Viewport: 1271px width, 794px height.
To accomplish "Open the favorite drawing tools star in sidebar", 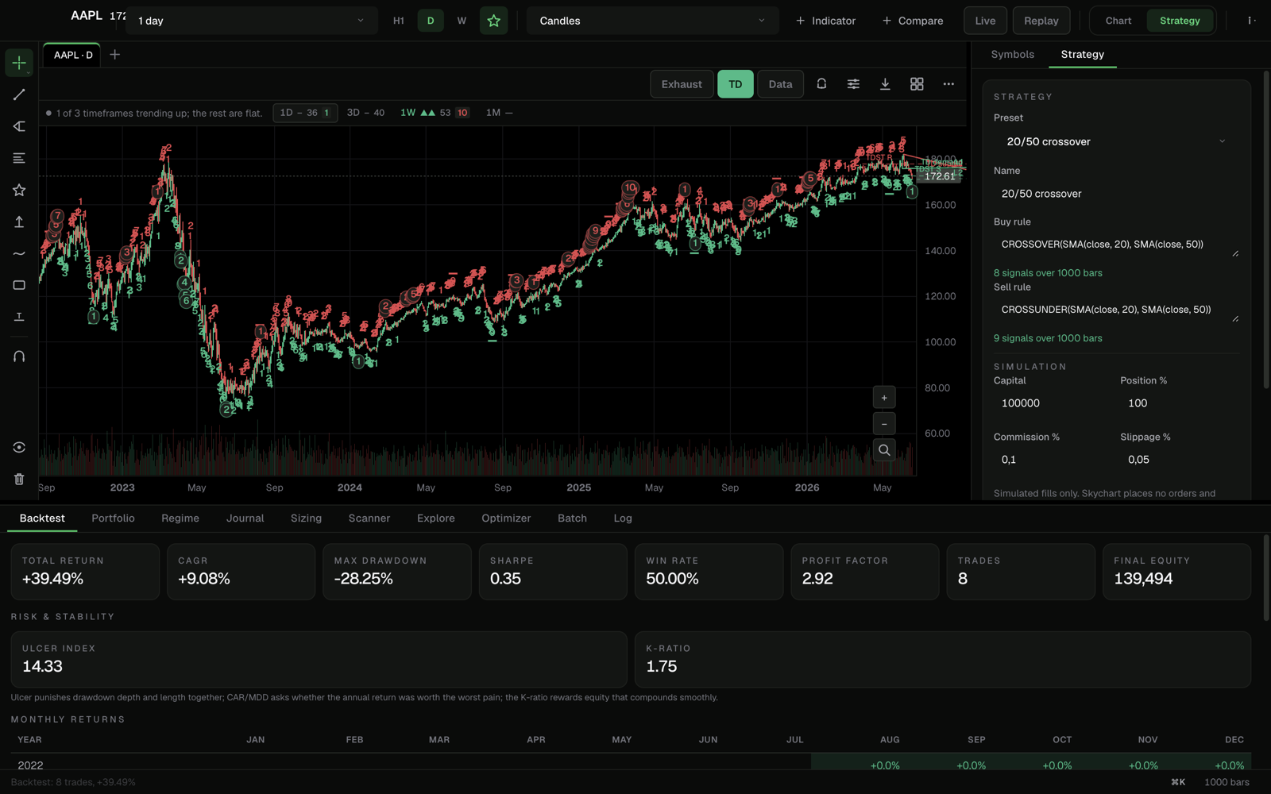I will (x=19, y=190).
